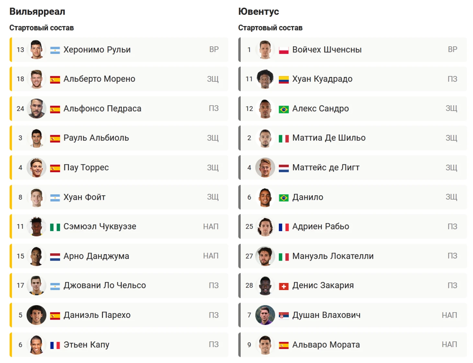Click the Netherlands flag beside Маттейс де Лигт
Image resolution: width=473 pixels, height=363 pixels.
284,168
